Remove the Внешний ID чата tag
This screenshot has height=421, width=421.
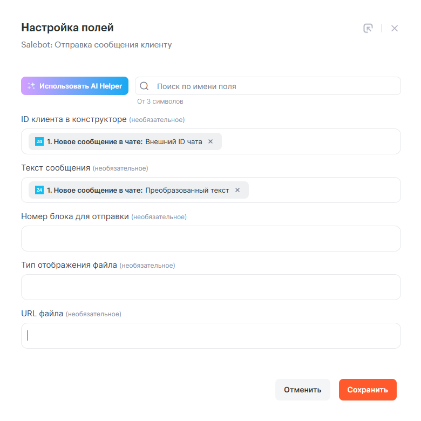pos(210,141)
